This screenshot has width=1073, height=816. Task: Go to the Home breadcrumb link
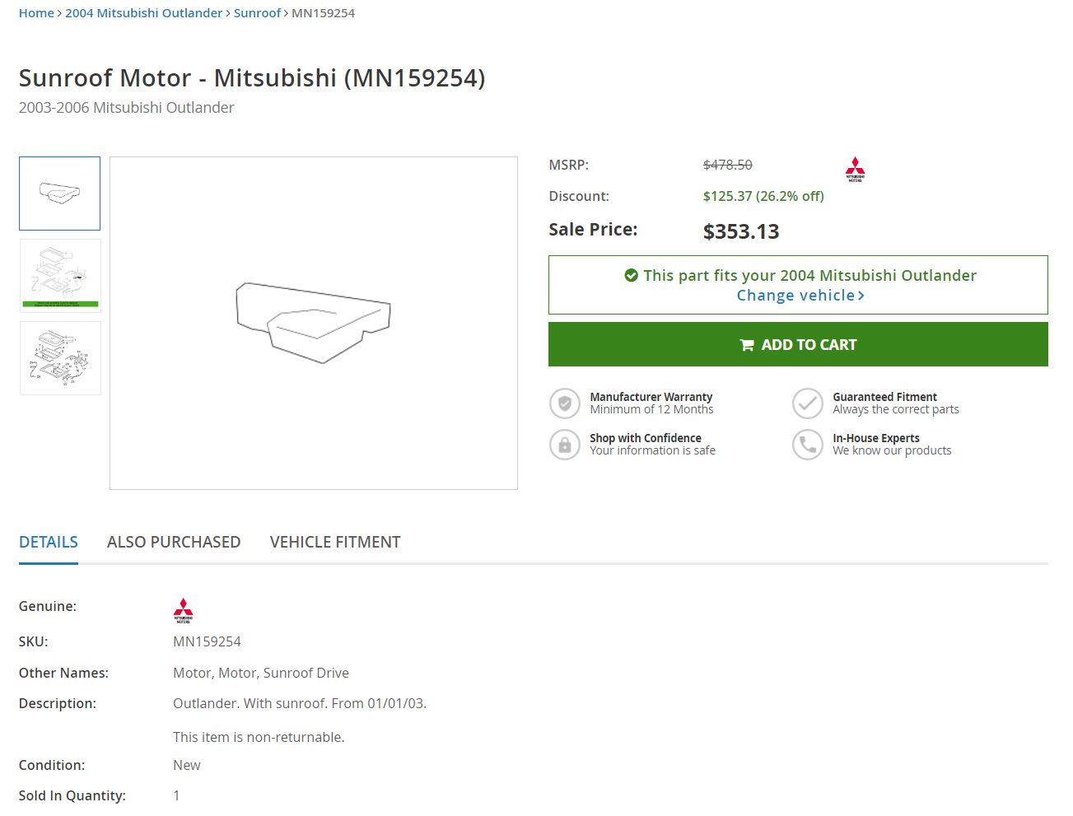36,13
